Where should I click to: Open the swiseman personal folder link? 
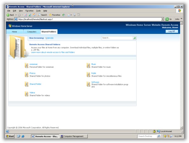(x=33, y=64)
